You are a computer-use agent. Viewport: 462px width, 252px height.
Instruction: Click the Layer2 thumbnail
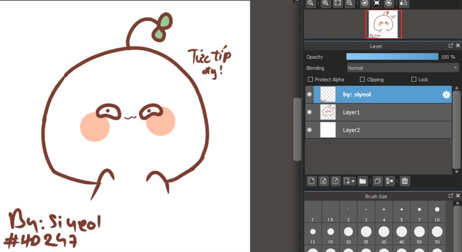pos(328,130)
